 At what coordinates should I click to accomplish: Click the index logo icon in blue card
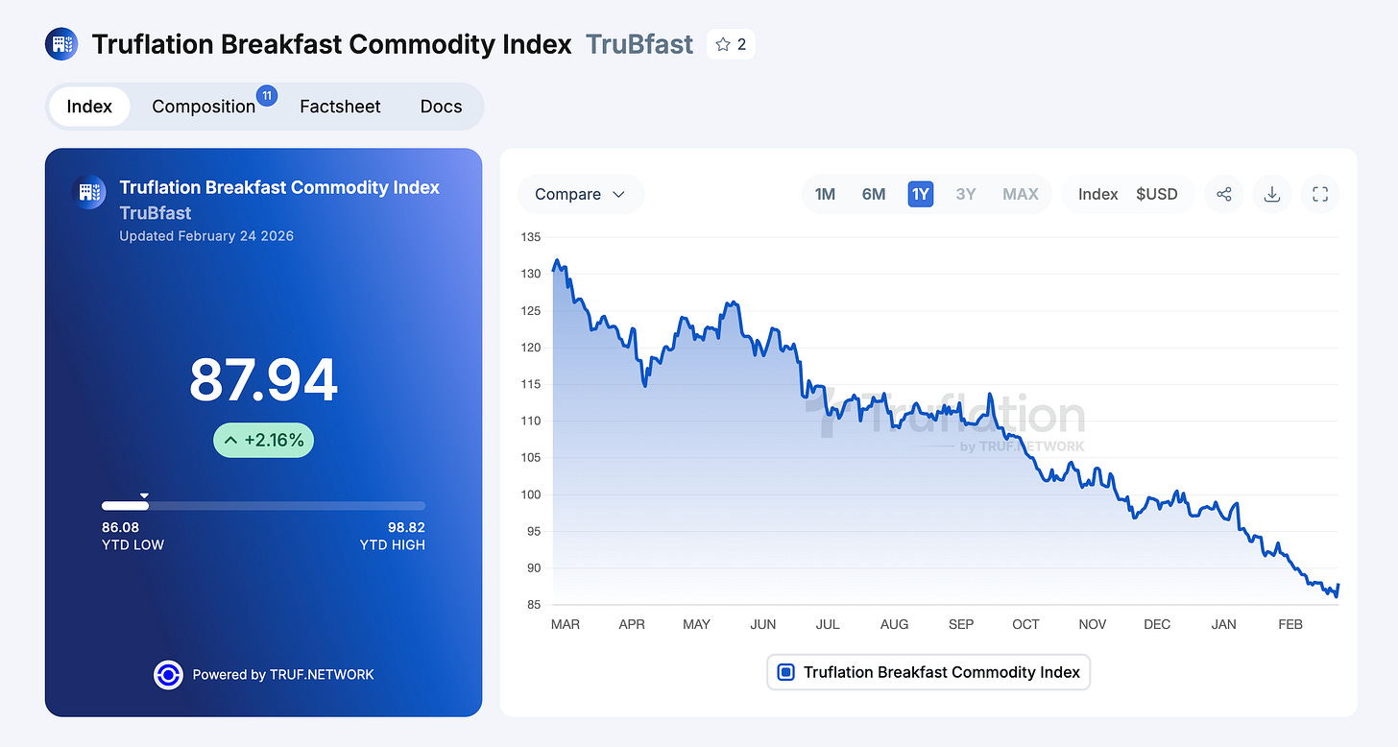(x=89, y=192)
